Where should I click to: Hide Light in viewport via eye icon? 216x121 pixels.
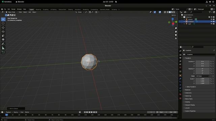[x=211, y=24]
